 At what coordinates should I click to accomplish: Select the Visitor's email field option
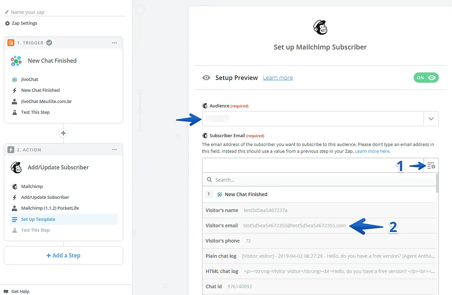[x=275, y=226]
